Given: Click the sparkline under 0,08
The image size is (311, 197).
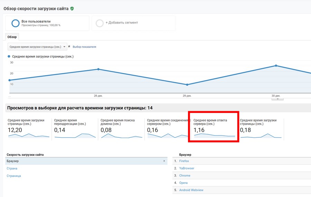Looking at the screenshot, I should pos(122,136).
